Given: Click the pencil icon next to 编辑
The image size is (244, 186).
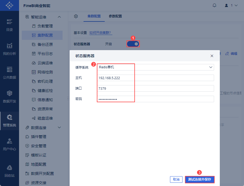Looking at the screenshot, I should 227,53.
